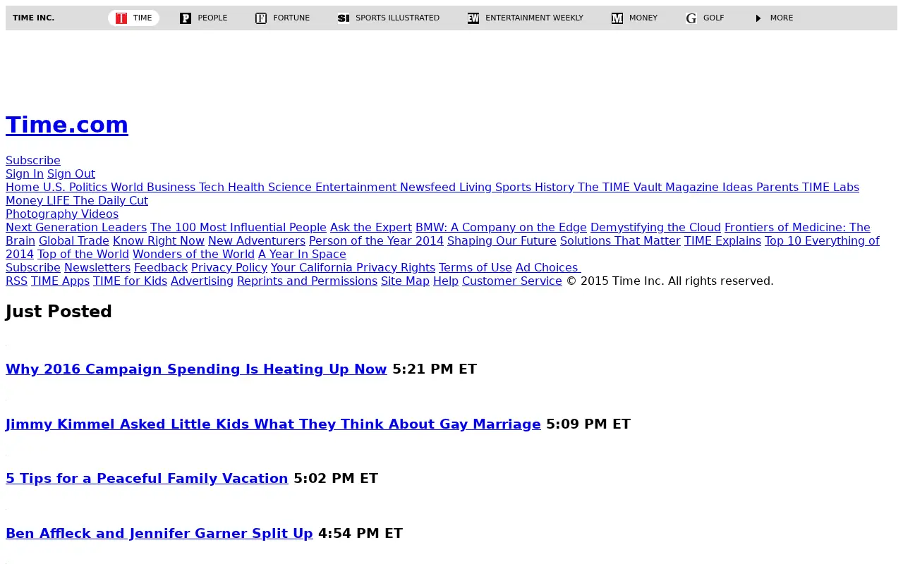903x564 pixels.
Task: Open the Terms of Use link
Action: [475, 268]
